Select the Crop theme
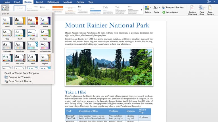Viewport: 218px width, 122px height. (7, 34)
